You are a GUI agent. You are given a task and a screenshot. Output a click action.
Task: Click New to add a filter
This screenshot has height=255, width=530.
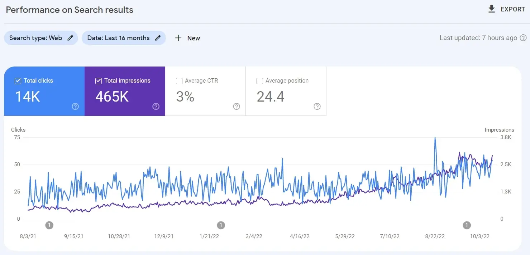[187, 38]
